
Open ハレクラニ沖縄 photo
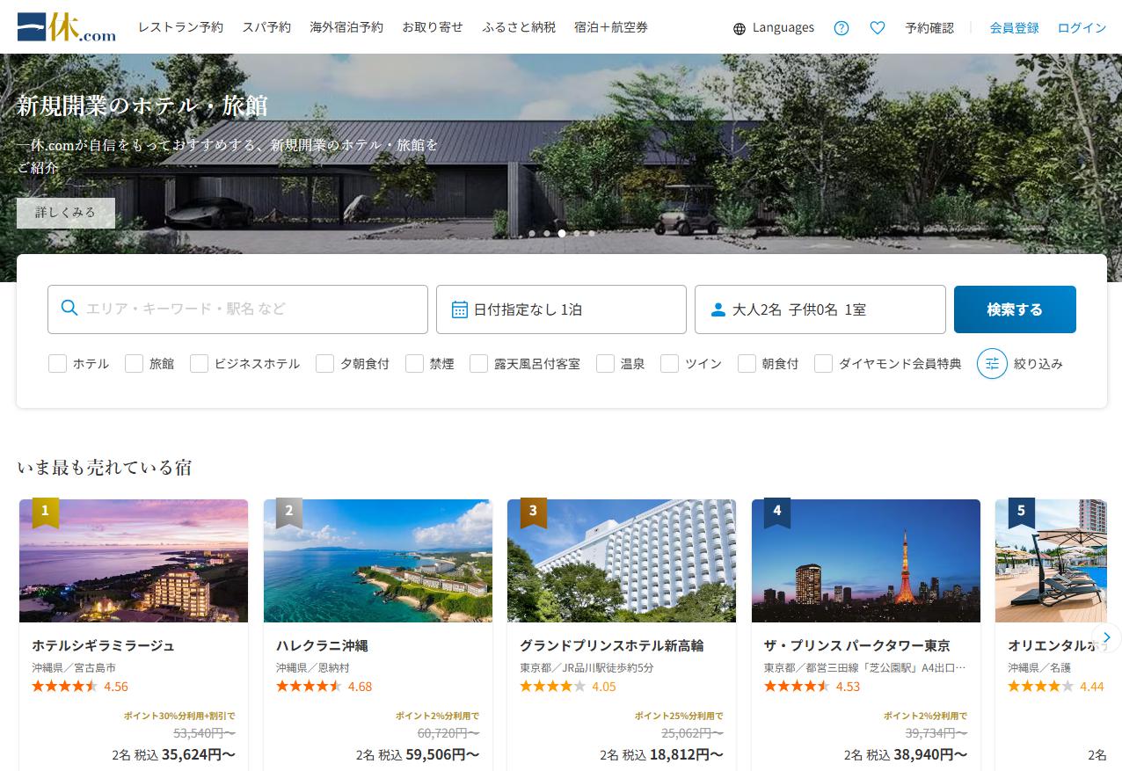point(378,561)
